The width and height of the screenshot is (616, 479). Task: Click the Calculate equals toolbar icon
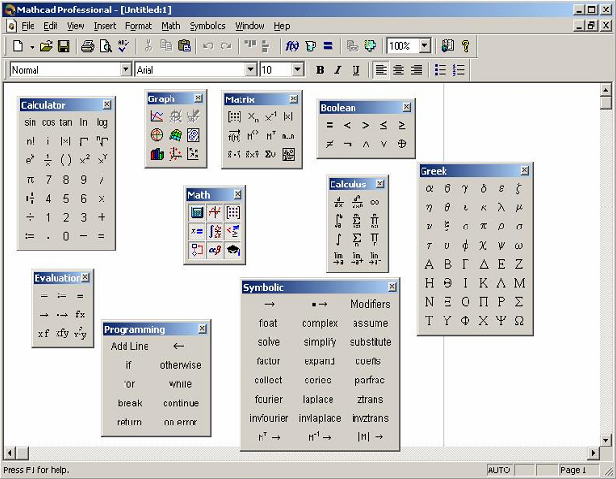click(x=328, y=46)
